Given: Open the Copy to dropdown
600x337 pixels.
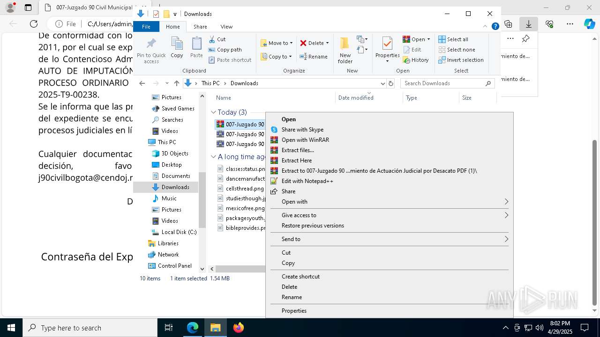Looking at the screenshot, I should pos(277,57).
